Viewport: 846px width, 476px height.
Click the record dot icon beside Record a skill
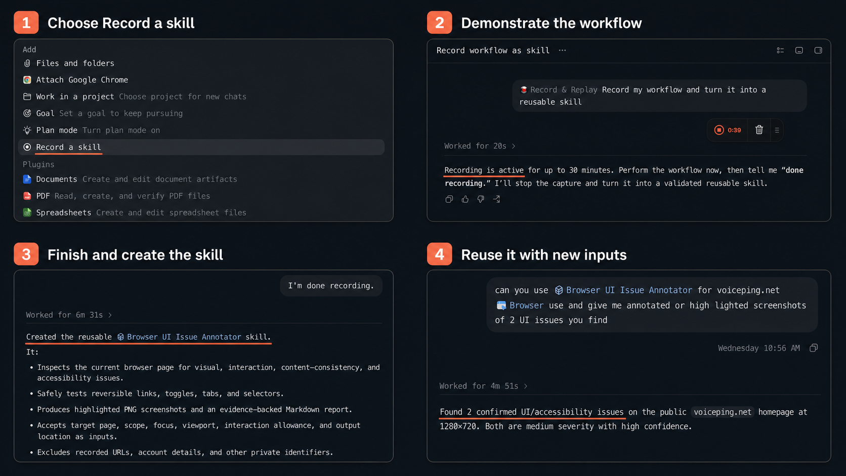[x=27, y=147]
